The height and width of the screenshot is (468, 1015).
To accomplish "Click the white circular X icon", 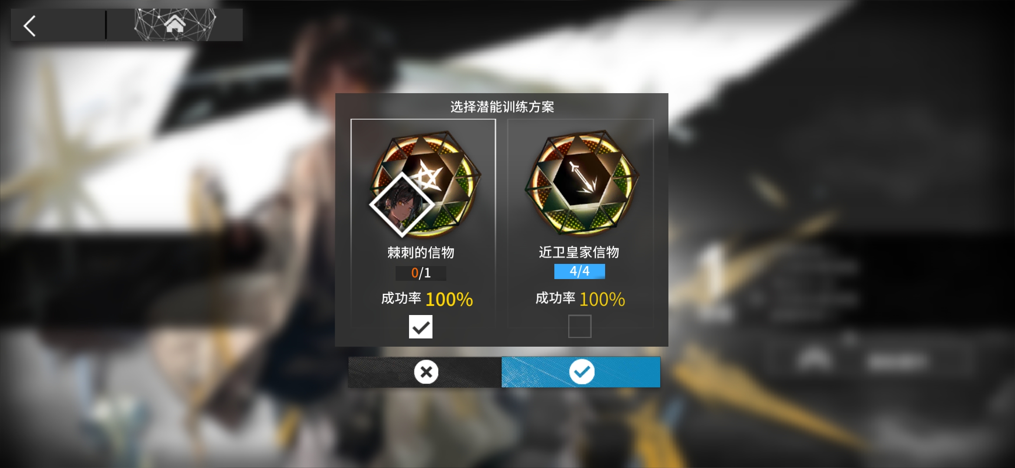I will click(x=426, y=372).
